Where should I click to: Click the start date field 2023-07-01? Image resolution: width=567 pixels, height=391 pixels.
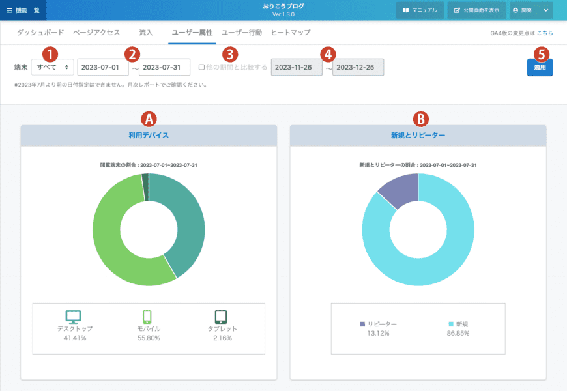(x=102, y=67)
